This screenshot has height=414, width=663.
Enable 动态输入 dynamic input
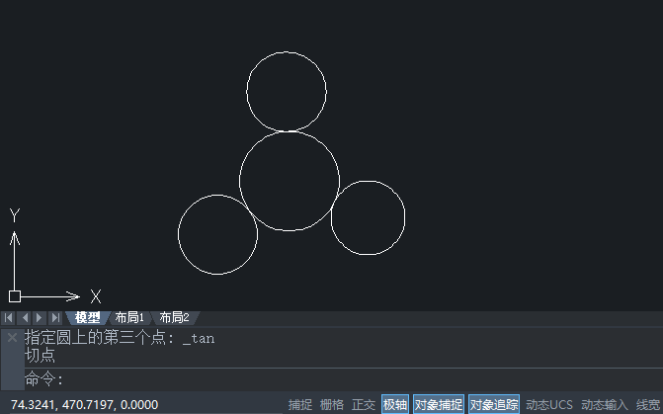(605, 405)
